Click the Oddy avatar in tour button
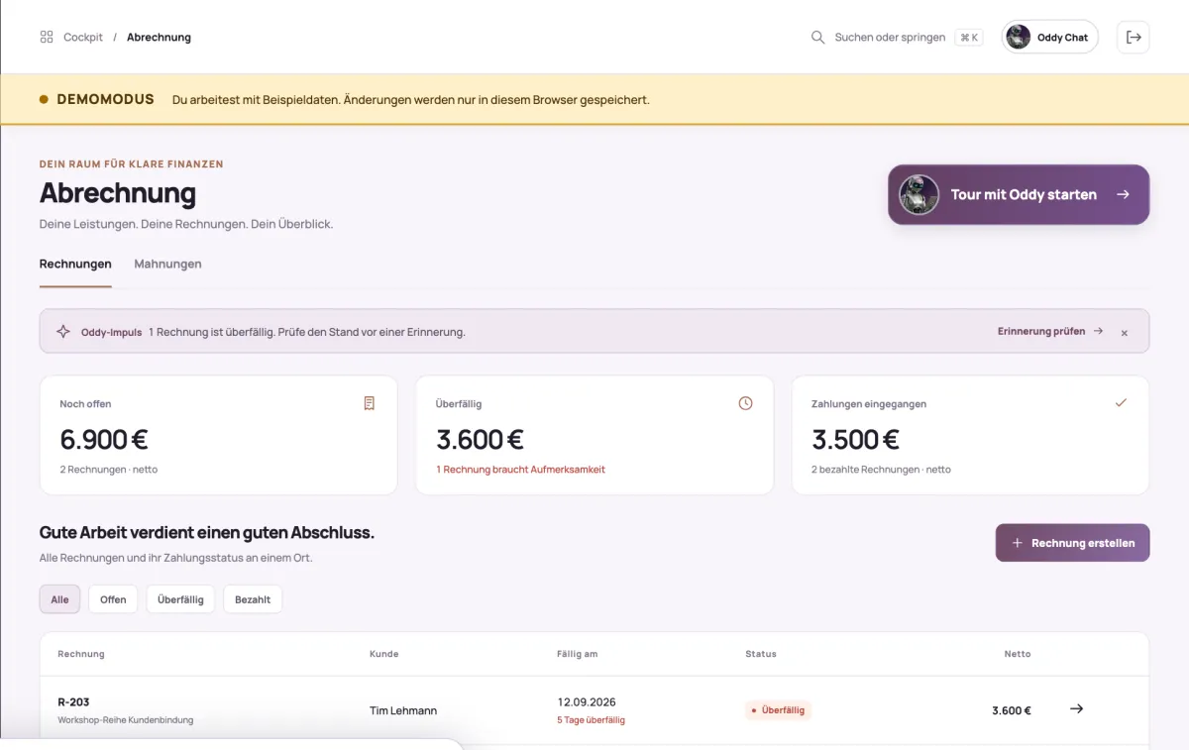 click(x=919, y=194)
